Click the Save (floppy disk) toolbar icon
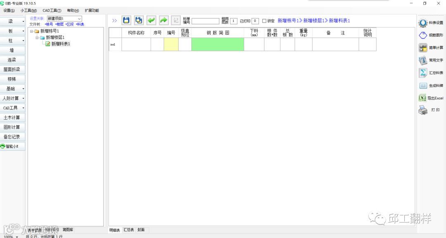Image resolution: width=446 pixels, height=238 pixels. click(126, 20)
